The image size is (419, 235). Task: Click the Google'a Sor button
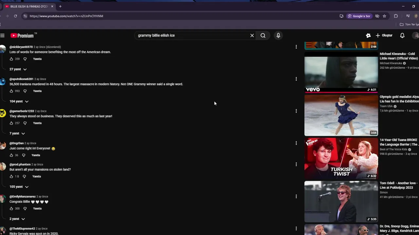coord(359,16)
